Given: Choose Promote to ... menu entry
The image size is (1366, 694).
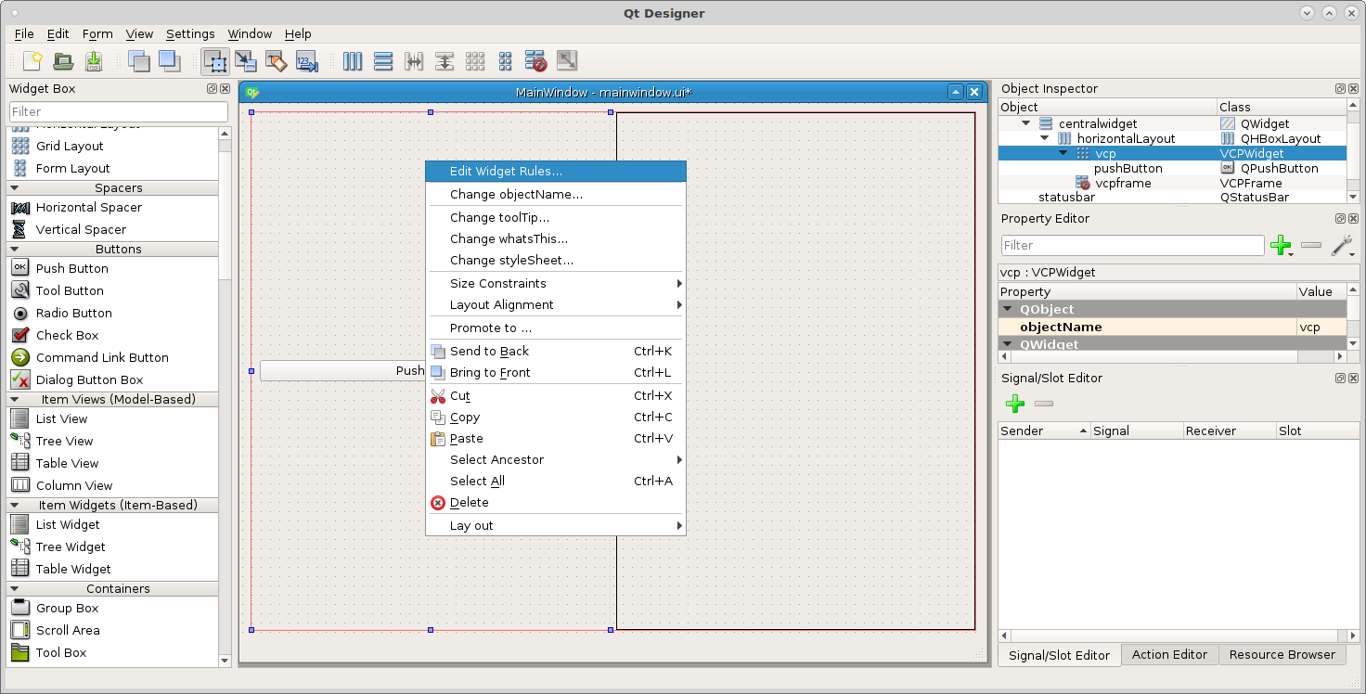Looking at the screenshot, I should [556, 328].
